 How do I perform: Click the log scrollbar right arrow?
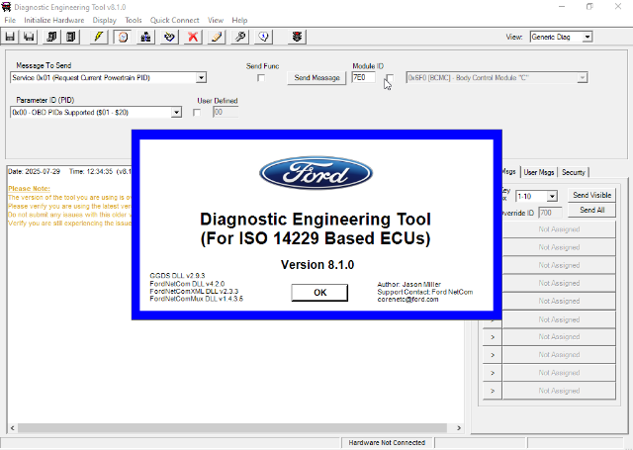[x=459, y=428]
